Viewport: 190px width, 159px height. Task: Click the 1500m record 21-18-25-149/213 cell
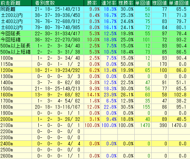(58, 88)
